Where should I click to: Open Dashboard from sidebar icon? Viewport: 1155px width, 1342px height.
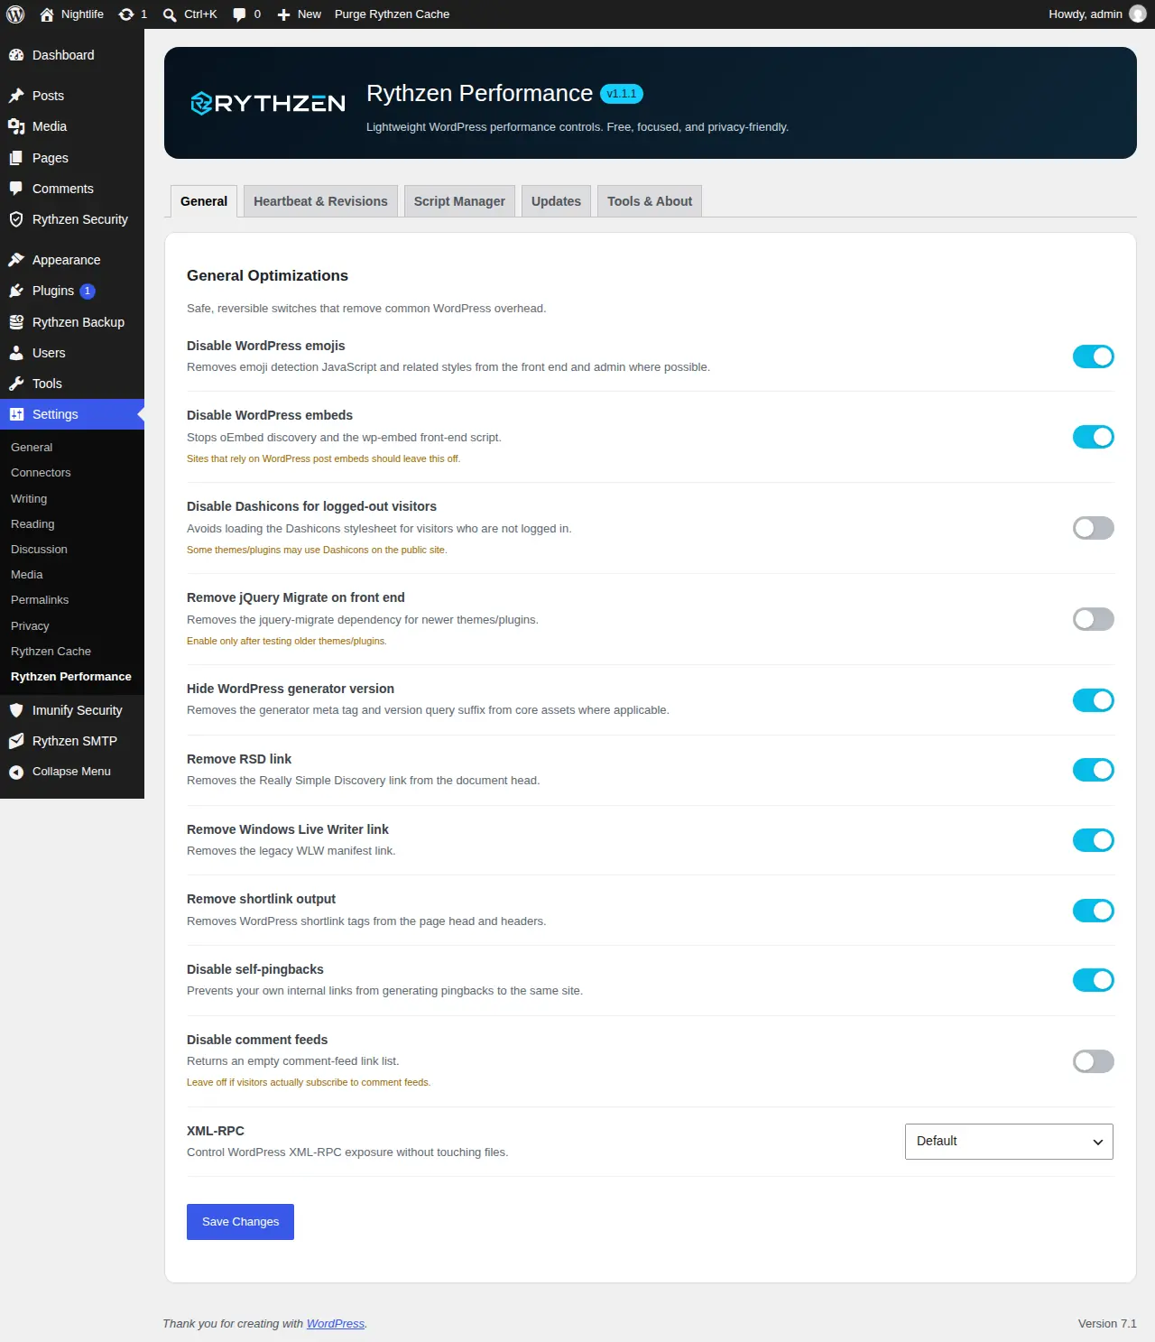click(16, 55)
